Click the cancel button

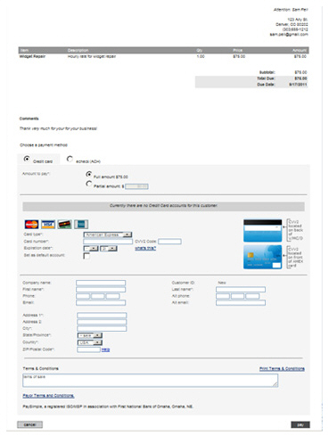click(x=29, y=424)
